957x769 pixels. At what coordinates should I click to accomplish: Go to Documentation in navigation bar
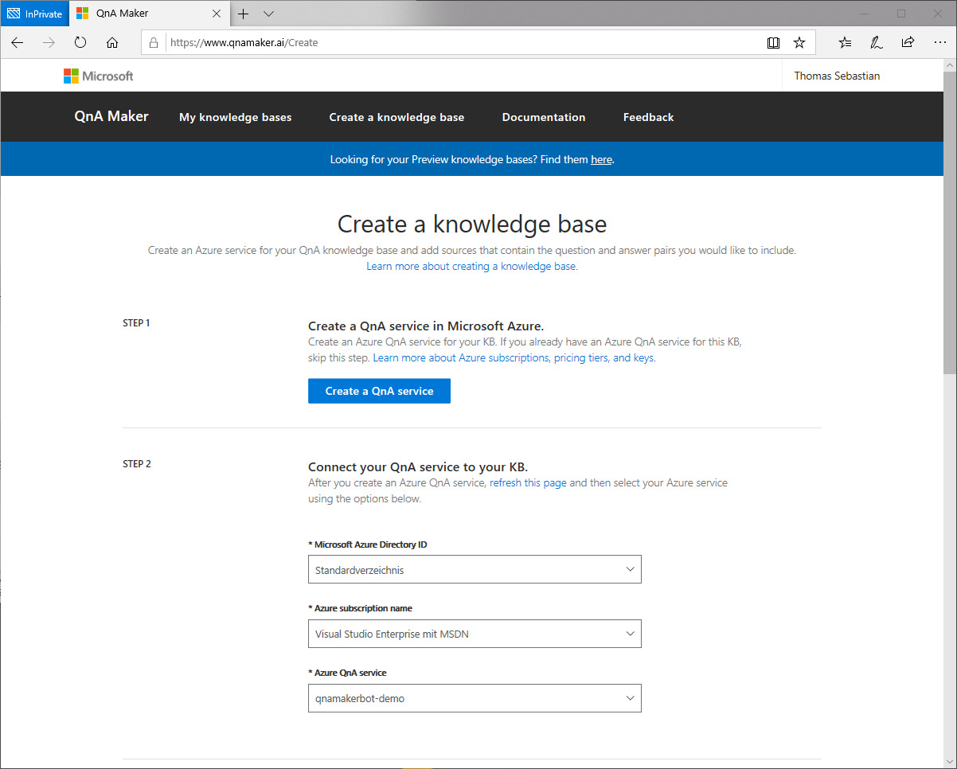(543, 117)
